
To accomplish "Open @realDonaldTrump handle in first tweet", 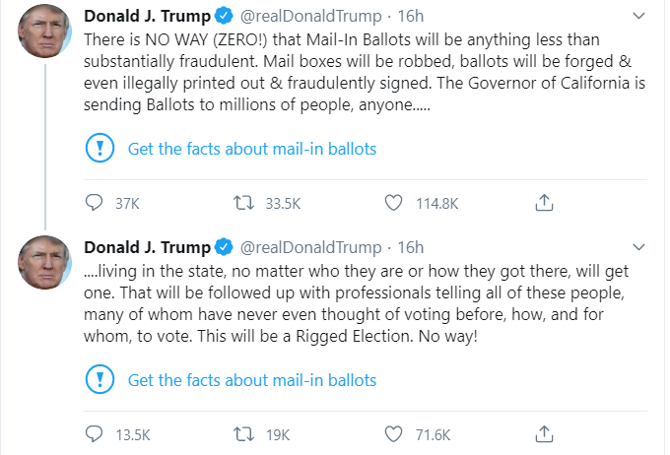I will click(x=310, y=16).
